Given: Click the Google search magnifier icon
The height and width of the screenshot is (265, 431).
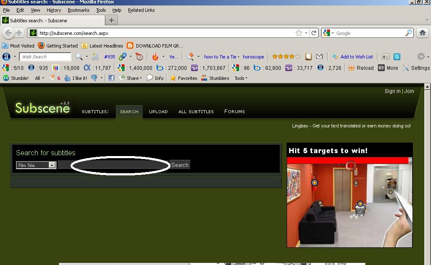Looking at the screenshot, I should click(409, 33).
